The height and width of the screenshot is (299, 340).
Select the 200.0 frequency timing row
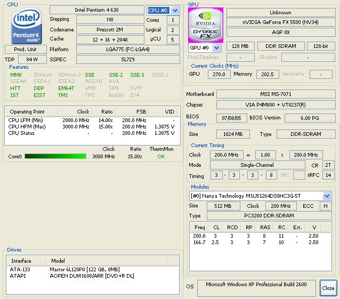tap(260, 236)
